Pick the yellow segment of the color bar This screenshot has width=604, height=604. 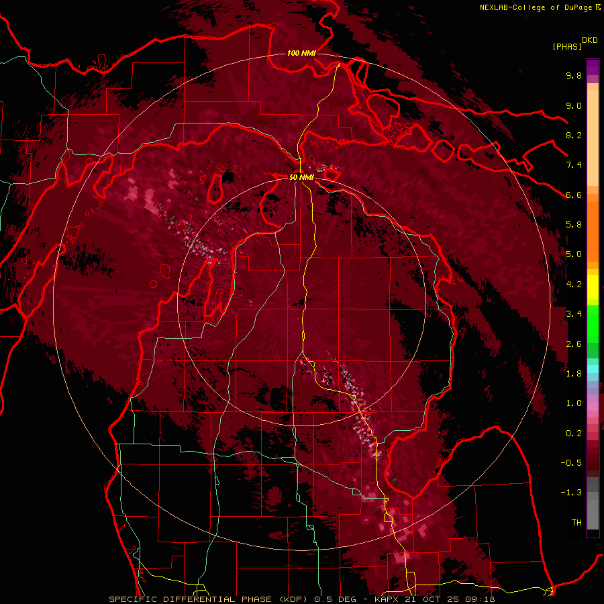(x=593, y=287)
